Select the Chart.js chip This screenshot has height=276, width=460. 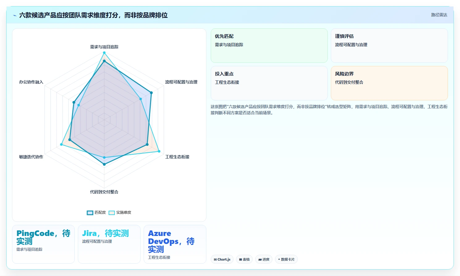click(x=222, y=259)
